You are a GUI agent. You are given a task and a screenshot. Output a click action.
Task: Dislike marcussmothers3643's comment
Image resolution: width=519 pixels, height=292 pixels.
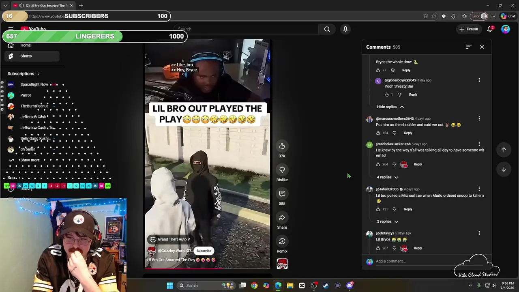point(394,133)
